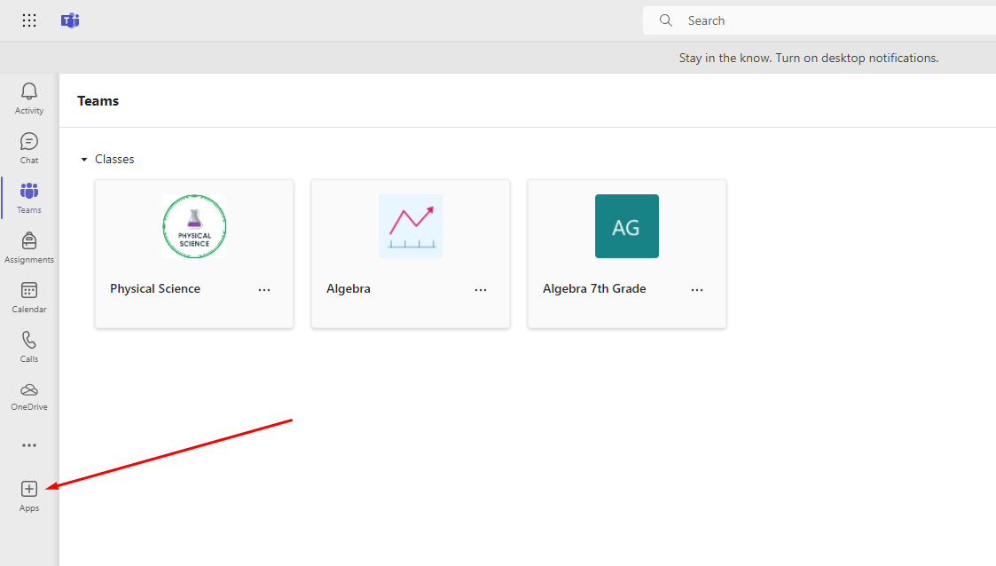Click the Microsoft Teams logo icon
The height and width of the screenshot is (566, 996).
[x=70, y=20]
